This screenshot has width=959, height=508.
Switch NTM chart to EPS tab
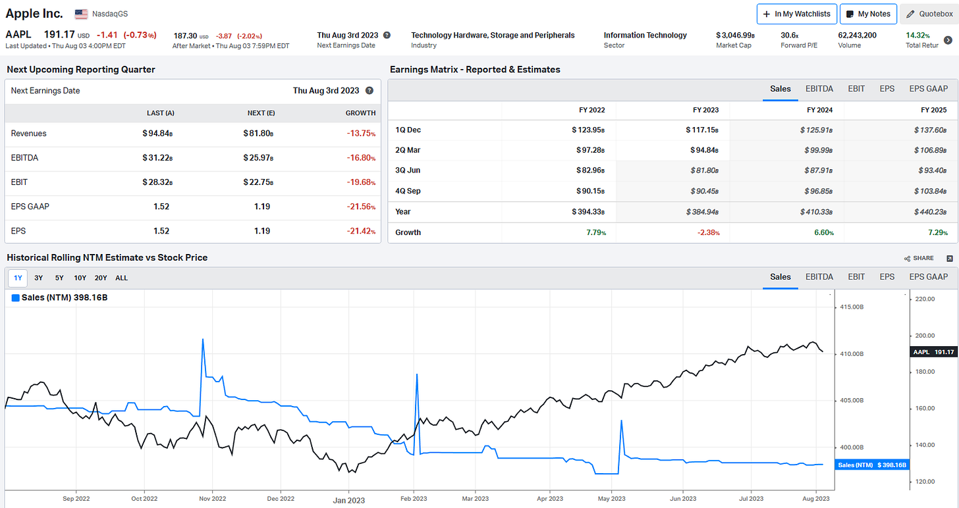click(x=887, y=277)
